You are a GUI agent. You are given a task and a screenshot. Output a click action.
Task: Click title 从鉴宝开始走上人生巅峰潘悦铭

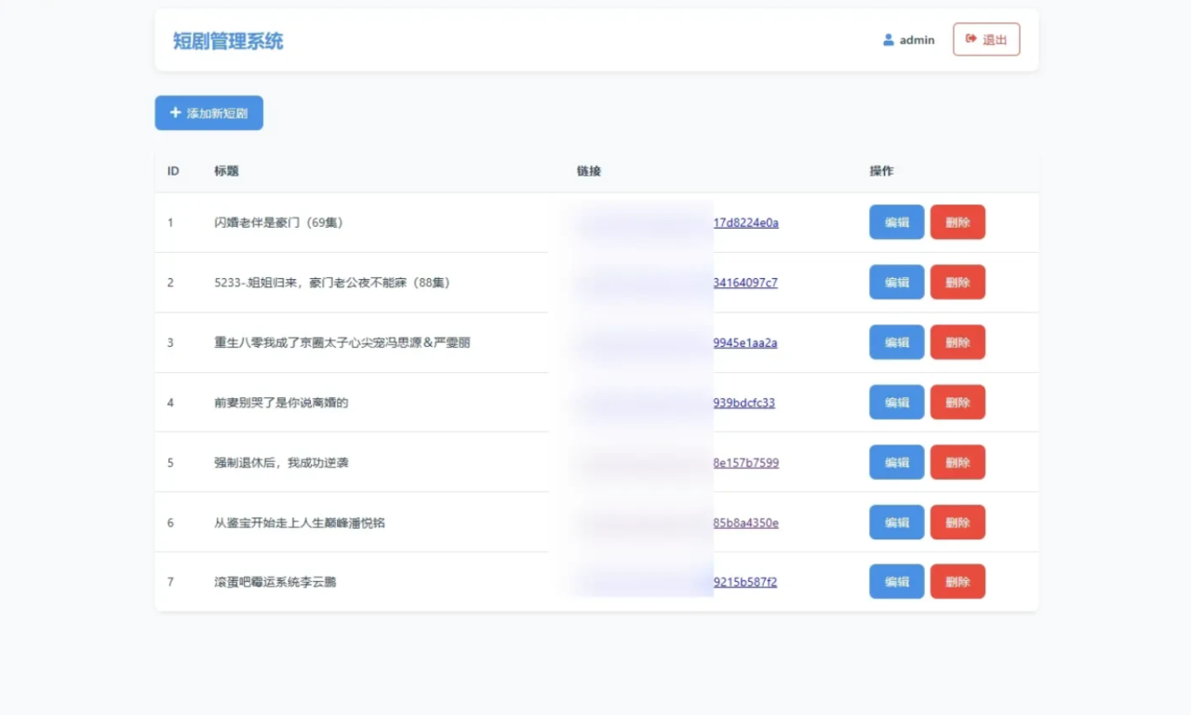[x=300, y=523]
